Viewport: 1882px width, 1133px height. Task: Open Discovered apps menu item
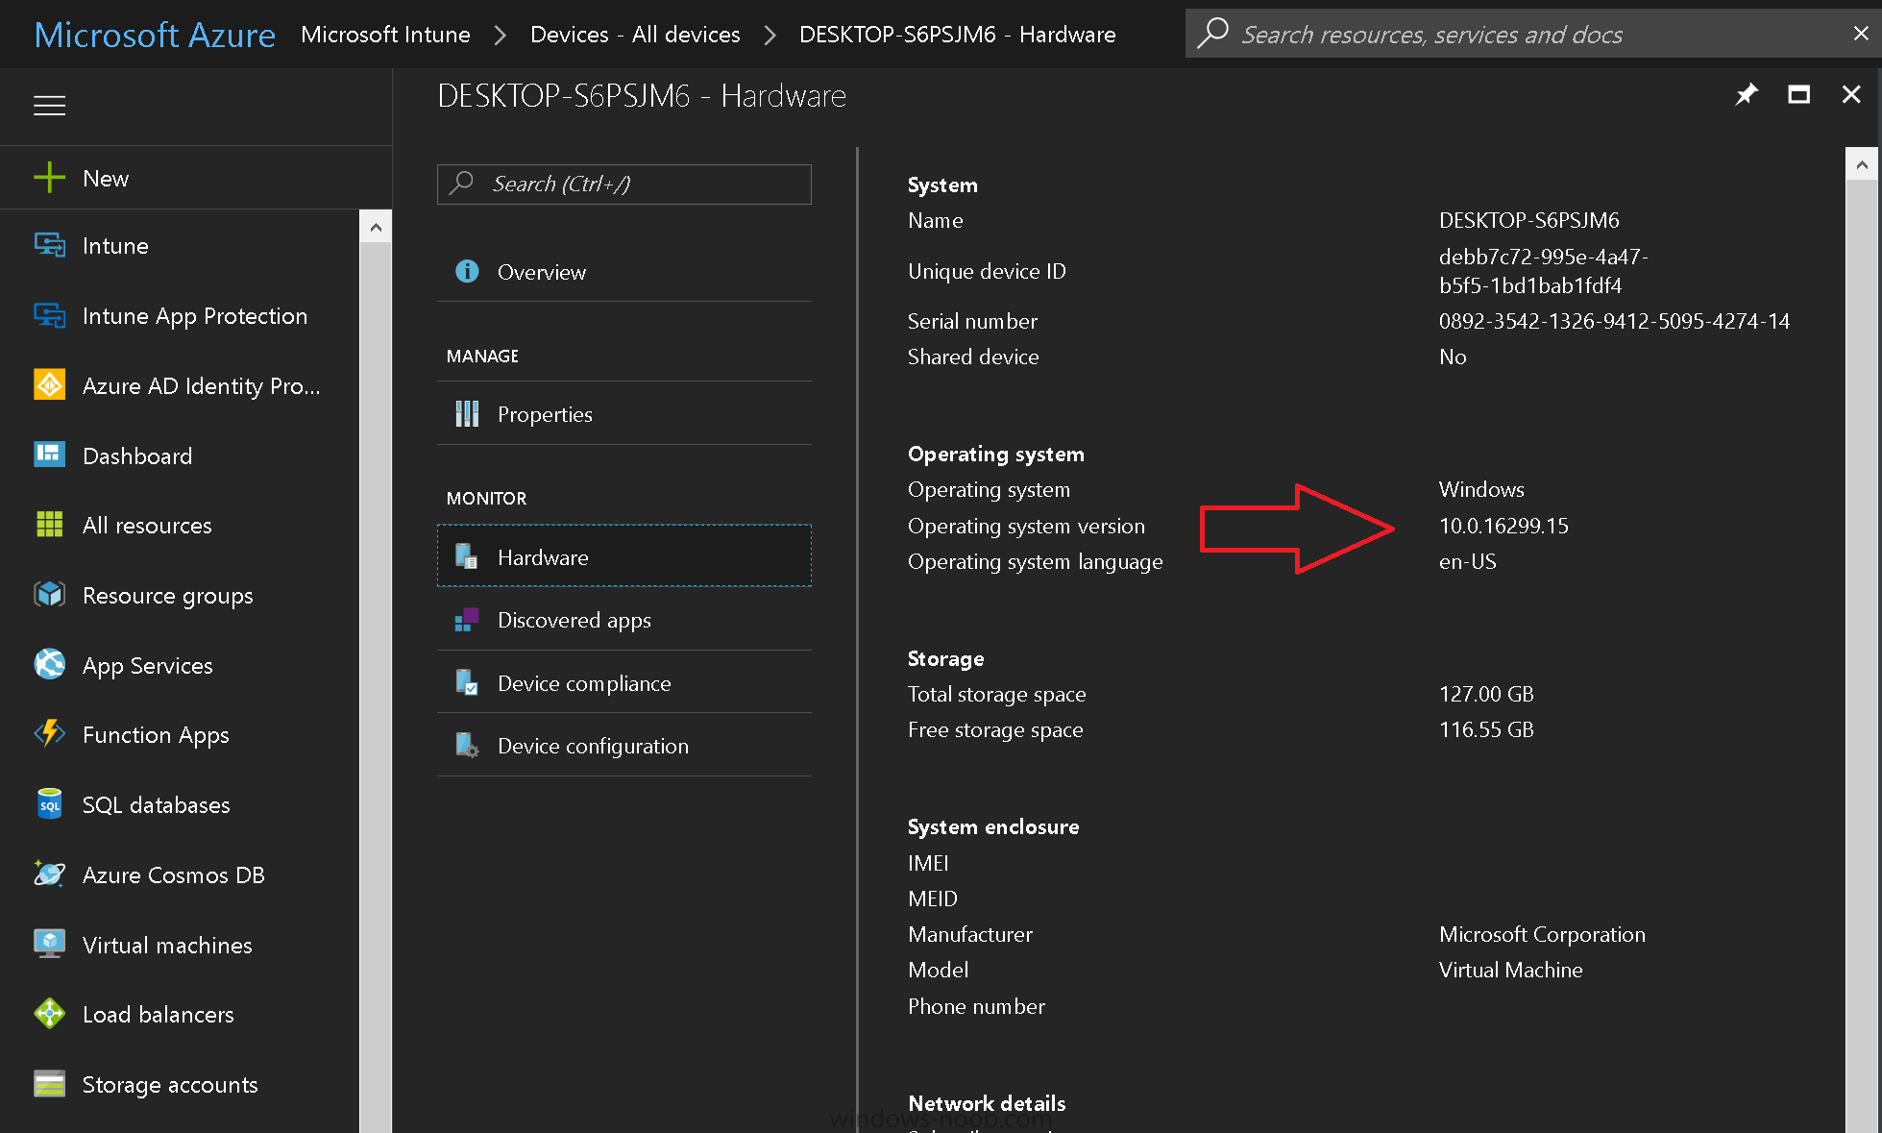point(624,620)
